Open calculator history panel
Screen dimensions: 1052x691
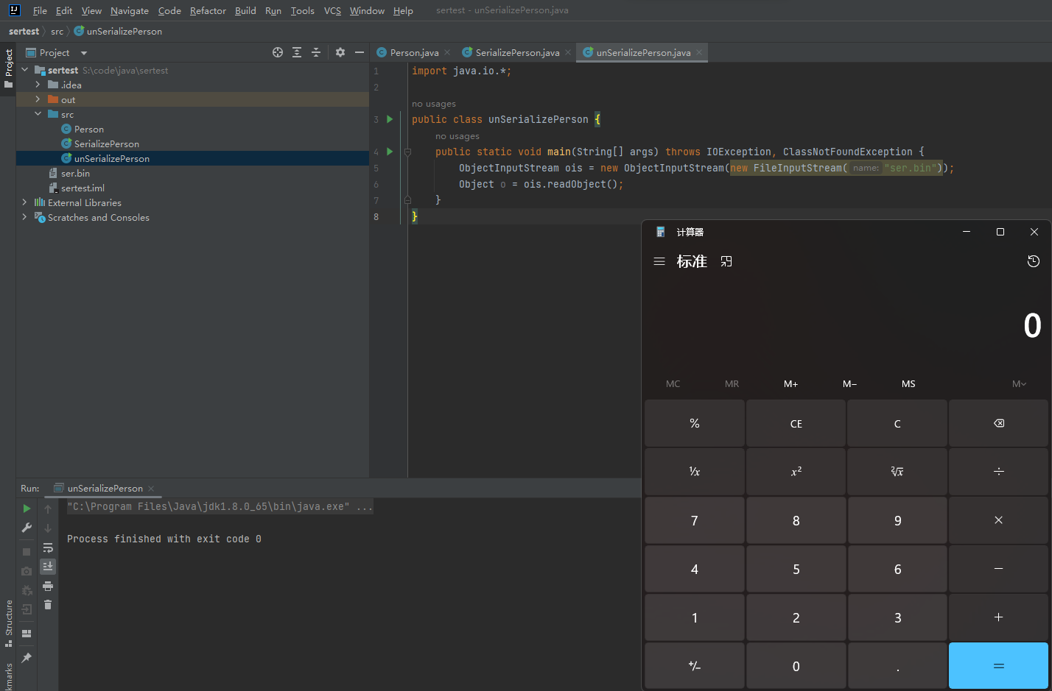pos(1034,261)
